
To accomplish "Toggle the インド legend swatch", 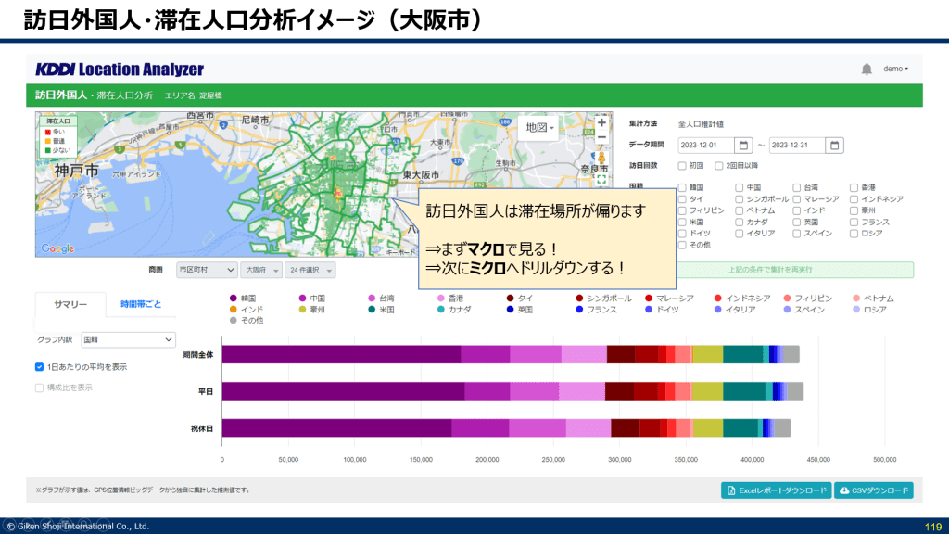I will pyautogui.click(x=234, y=310).
